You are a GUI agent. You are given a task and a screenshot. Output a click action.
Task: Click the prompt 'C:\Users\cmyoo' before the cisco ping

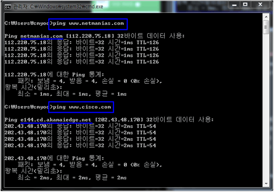click(x=27, y=107)
